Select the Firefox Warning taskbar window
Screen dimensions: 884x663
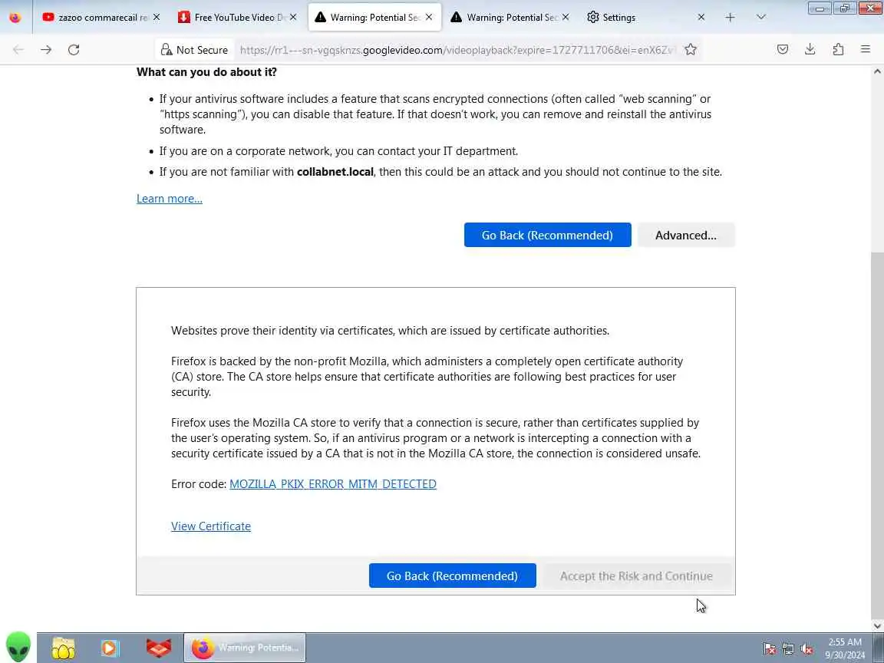click(x=245, y=648)
